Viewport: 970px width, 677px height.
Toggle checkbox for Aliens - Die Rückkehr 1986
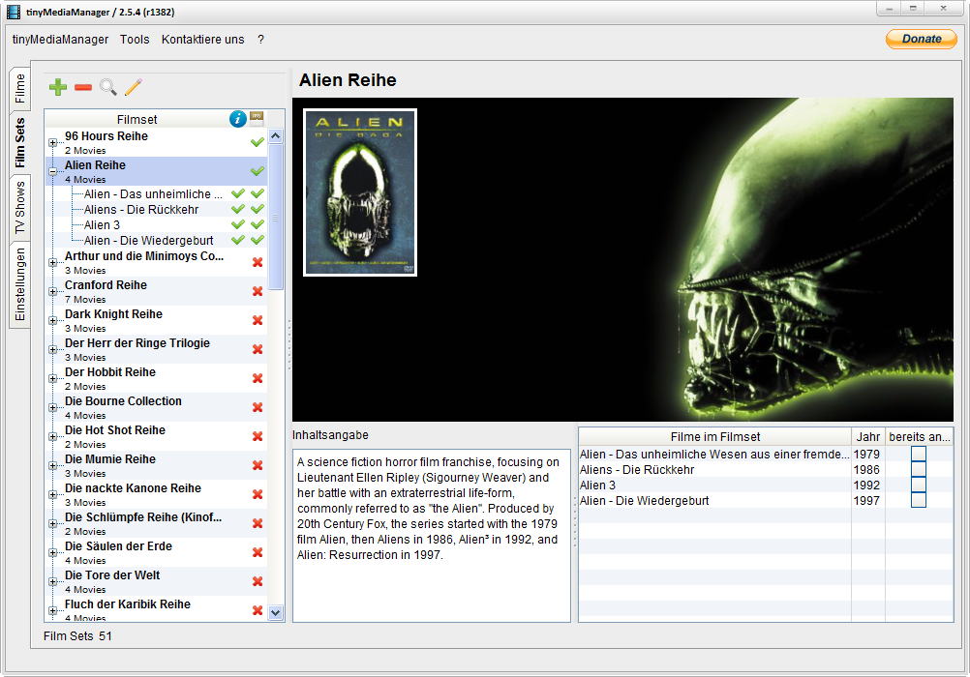[x=919, y=469]
